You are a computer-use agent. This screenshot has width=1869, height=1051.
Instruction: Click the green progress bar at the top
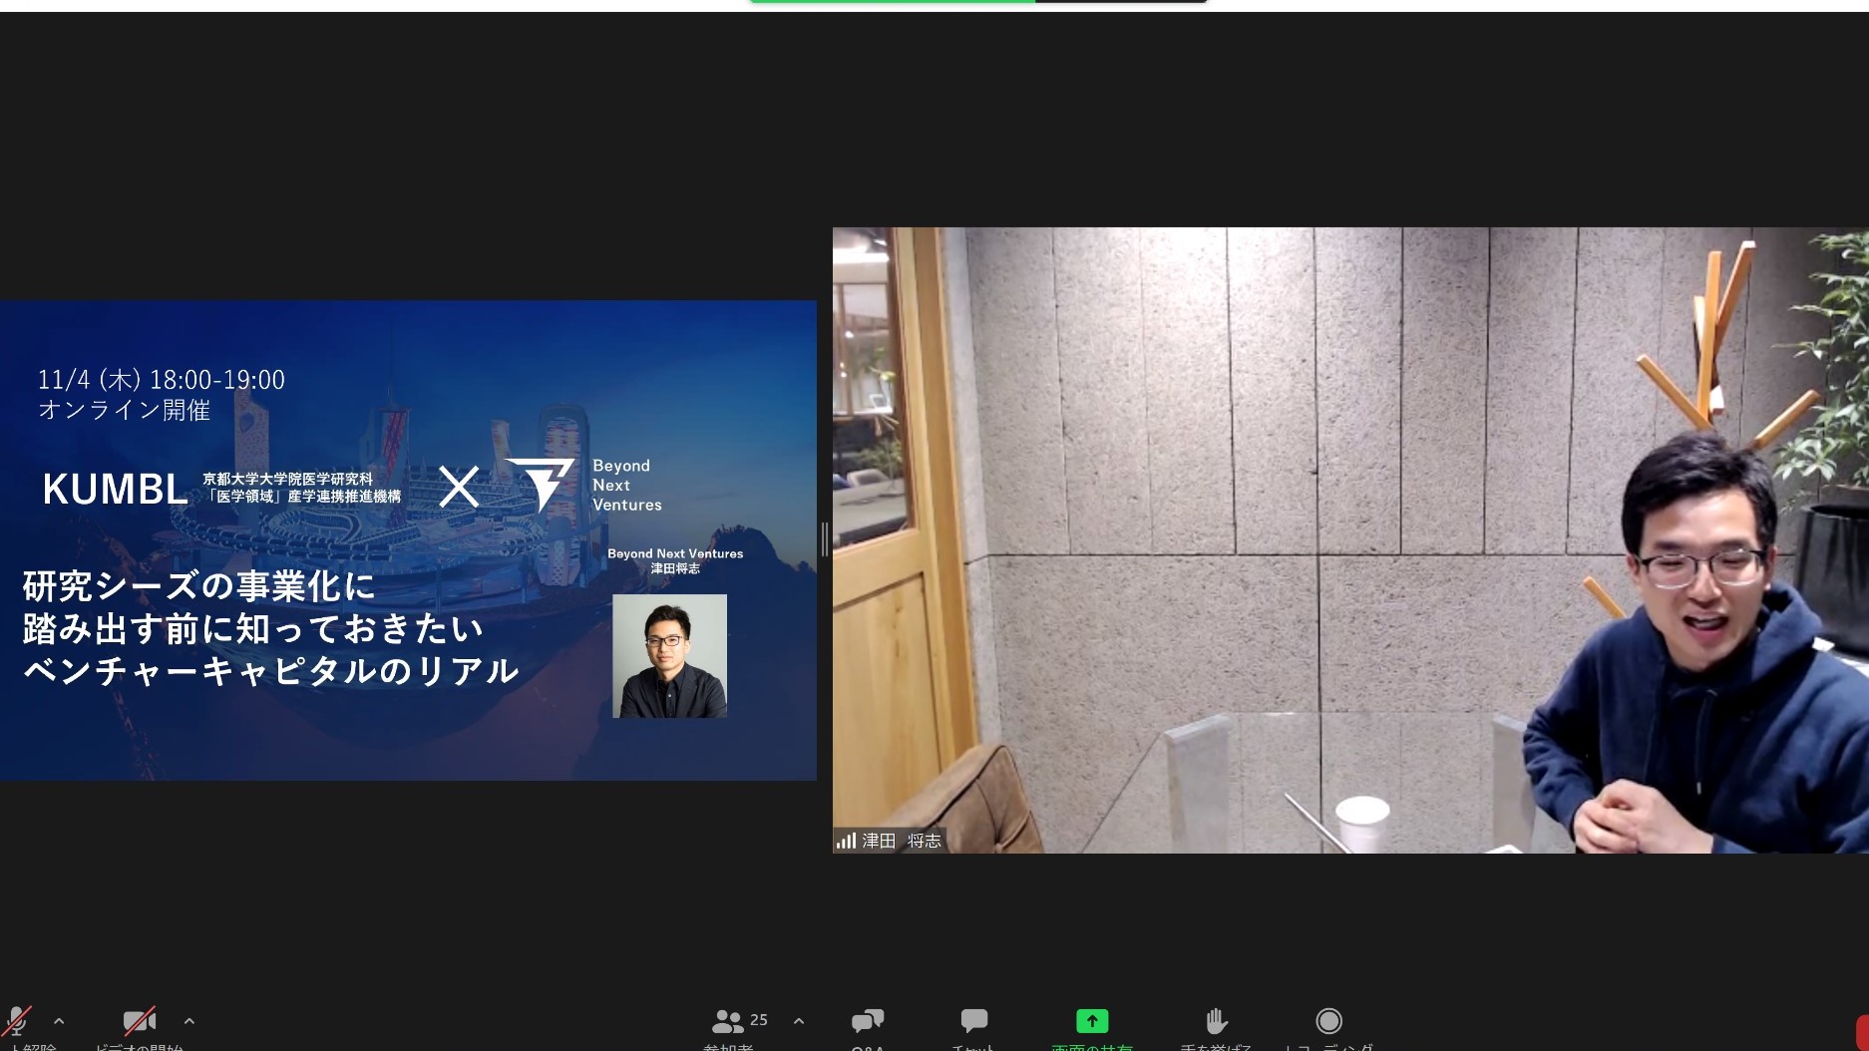pyautogui.click(x=893, y=1)
